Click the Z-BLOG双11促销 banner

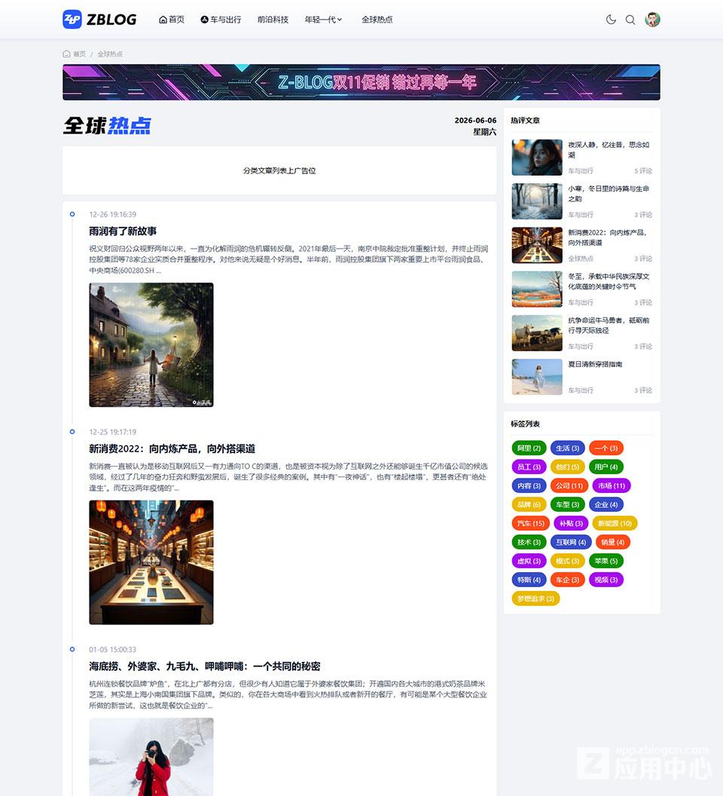coord(361,82)
